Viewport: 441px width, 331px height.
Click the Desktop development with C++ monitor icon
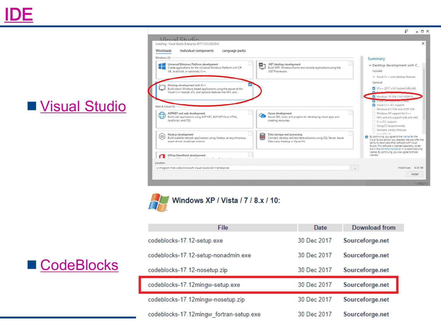click(x=162, y=87)
